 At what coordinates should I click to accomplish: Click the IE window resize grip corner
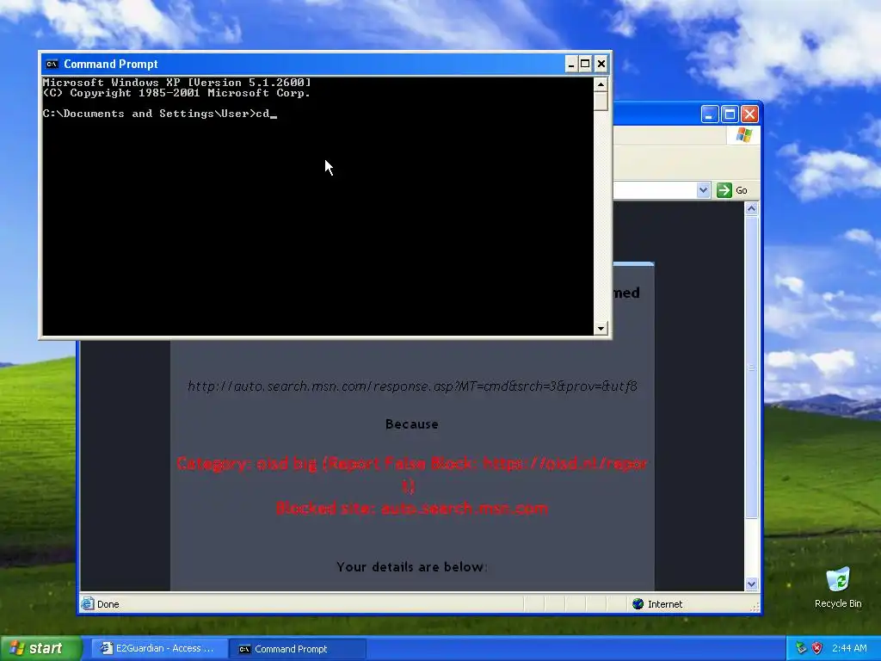755,607
